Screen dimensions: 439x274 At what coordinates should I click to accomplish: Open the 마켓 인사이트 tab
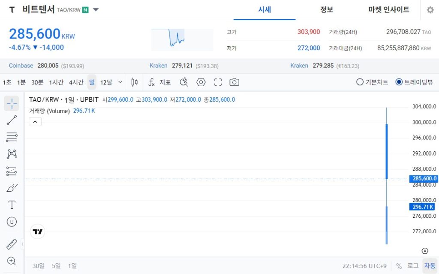coord(388,9)
